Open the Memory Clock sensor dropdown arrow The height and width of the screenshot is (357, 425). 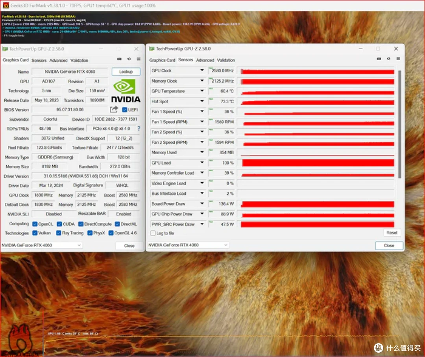pyautogui.click(x=202, y=81)
